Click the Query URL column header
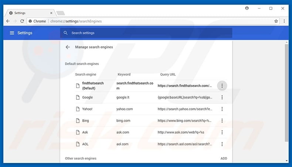The image size is (292, 167). click(168, 75)
